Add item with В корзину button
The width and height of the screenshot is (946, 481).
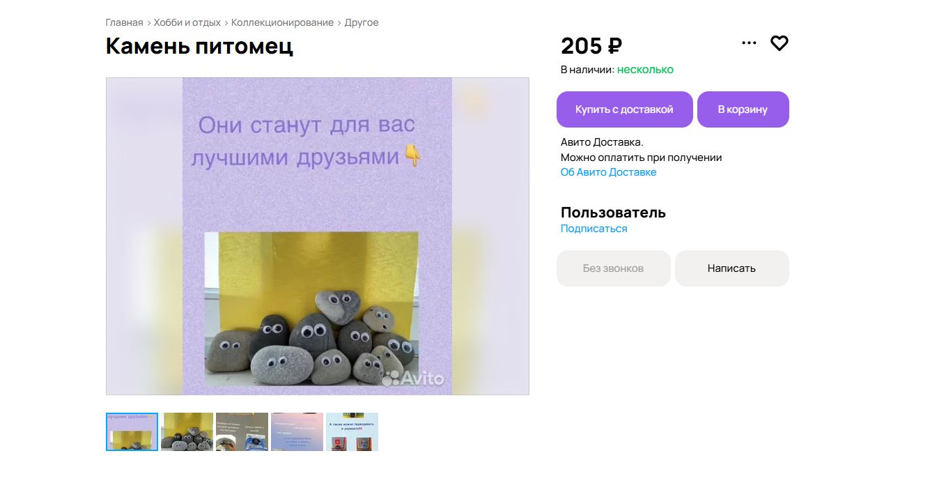pos(743,109)
